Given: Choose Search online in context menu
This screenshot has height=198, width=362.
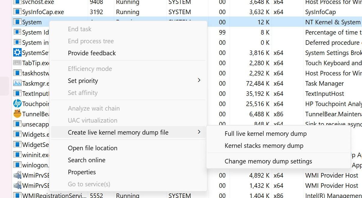Looking at the screenshot, I should pos(128,160).
